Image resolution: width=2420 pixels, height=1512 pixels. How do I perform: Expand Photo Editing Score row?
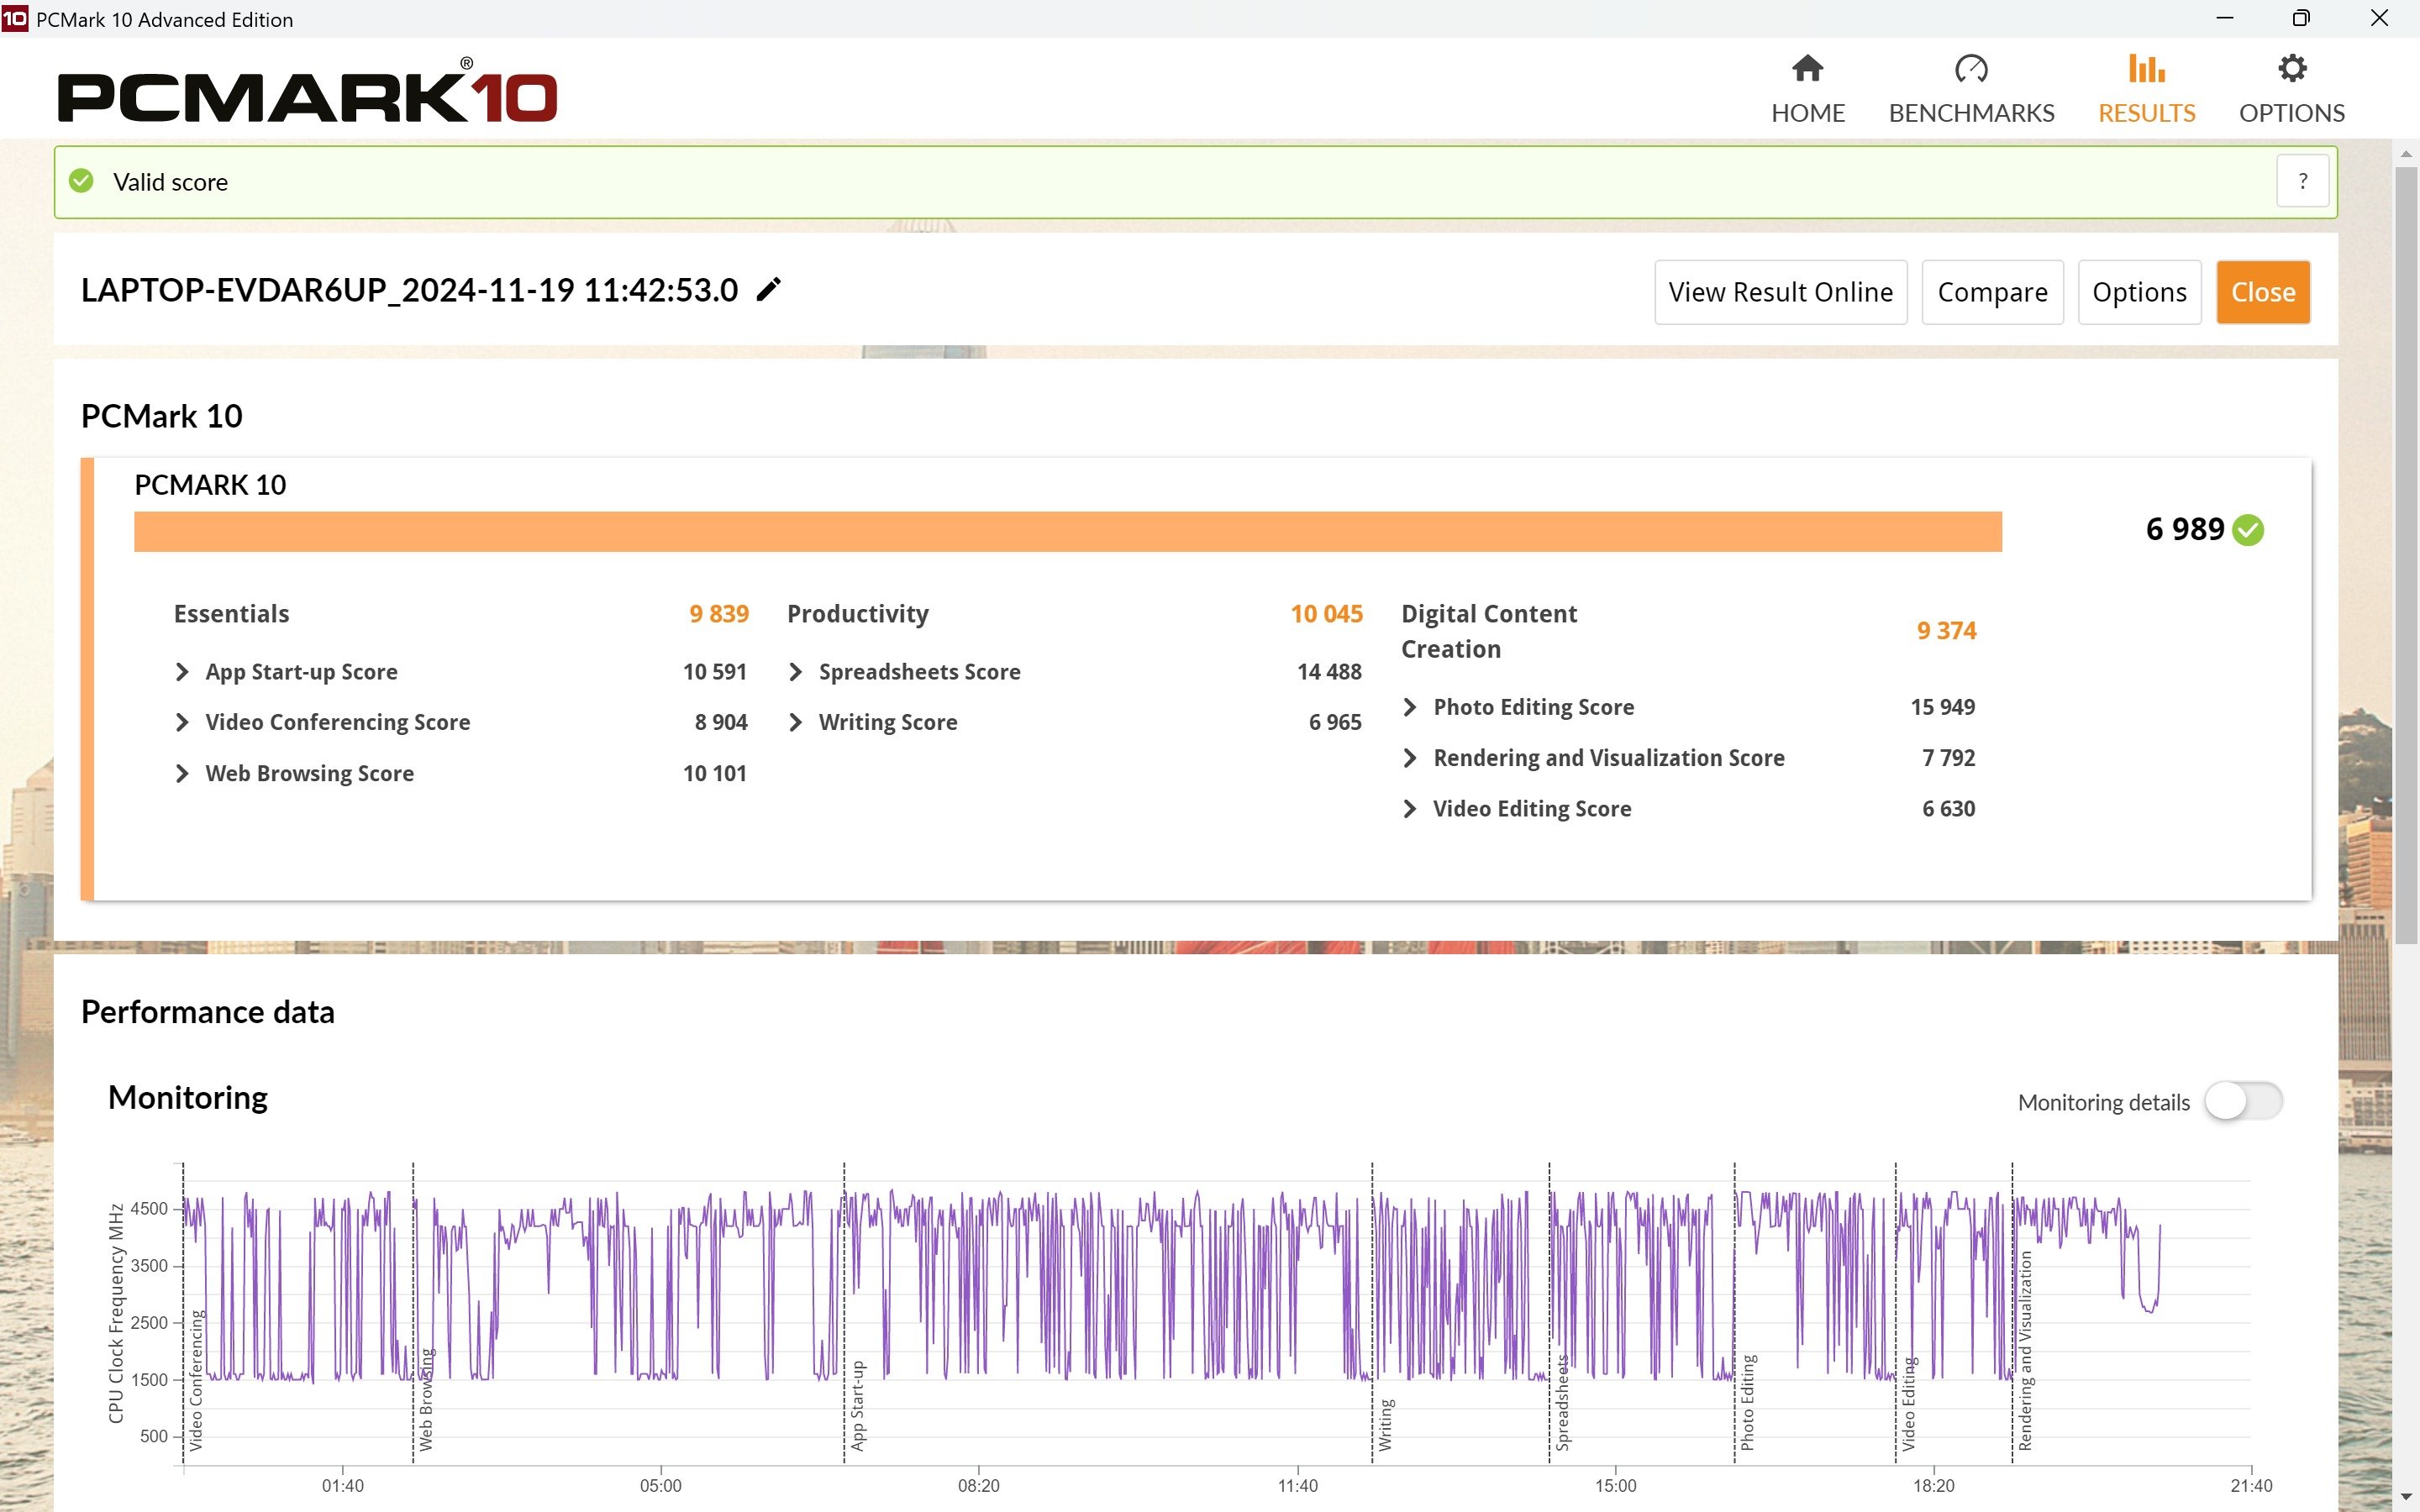(1410, 707)
